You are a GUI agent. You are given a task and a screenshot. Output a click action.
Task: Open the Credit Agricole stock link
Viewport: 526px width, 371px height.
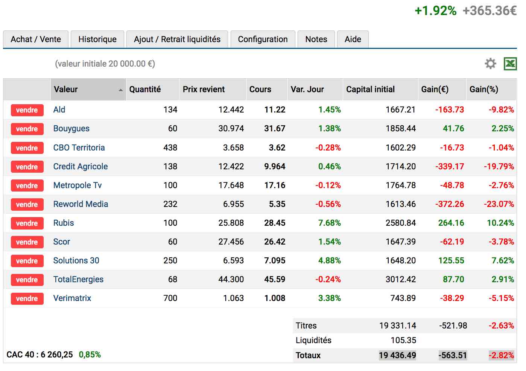pos(81,166)
